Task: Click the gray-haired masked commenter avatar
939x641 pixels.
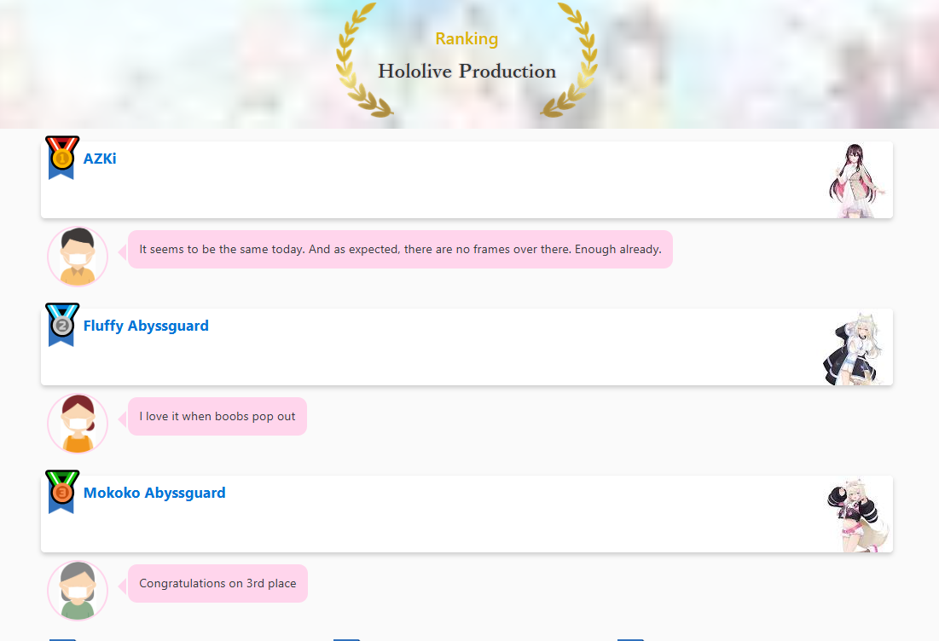Action: coord(78,590)
